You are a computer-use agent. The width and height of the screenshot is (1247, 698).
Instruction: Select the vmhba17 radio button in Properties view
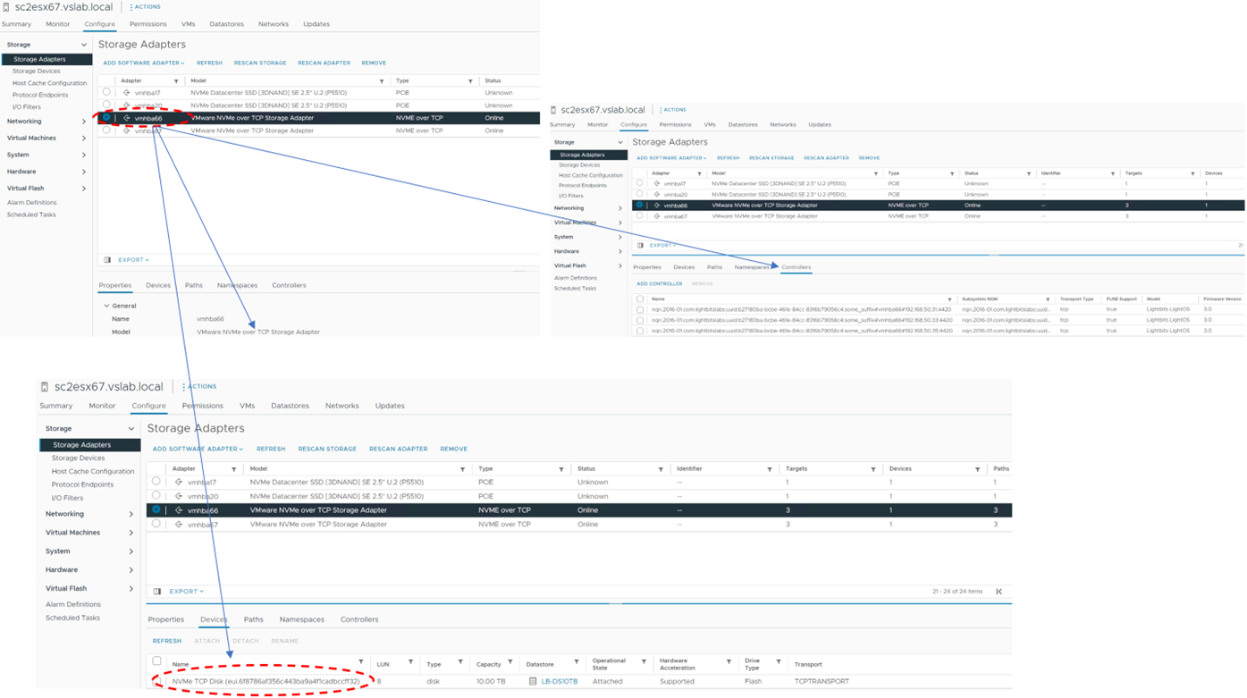click(106, 92)
